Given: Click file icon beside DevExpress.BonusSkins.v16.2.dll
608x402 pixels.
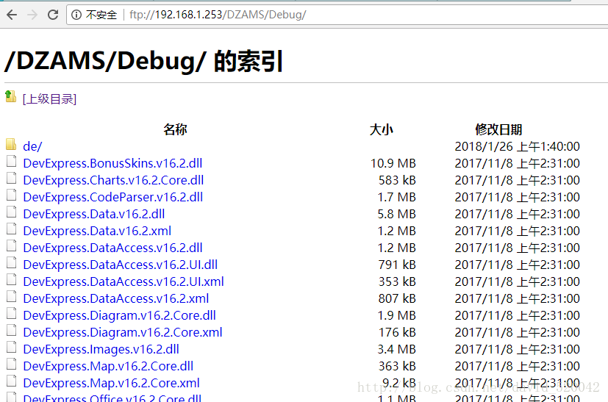Looking at the screenshot, I should click(x=11, y=161).
